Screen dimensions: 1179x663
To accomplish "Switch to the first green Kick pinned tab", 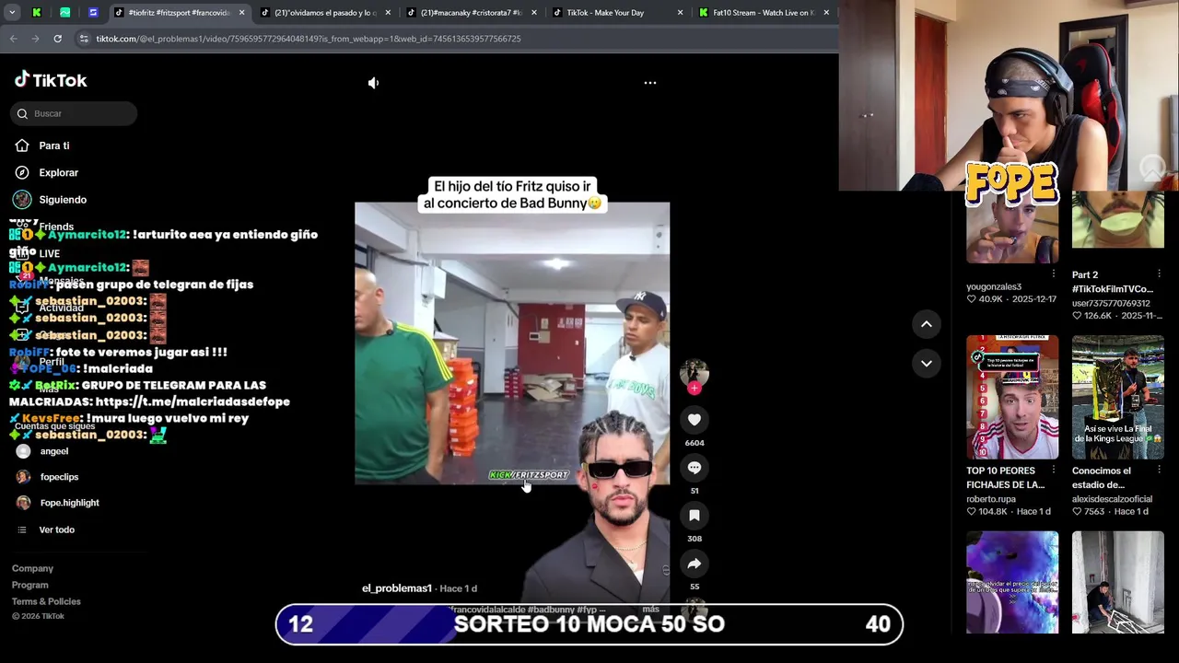I will point(37,13).
